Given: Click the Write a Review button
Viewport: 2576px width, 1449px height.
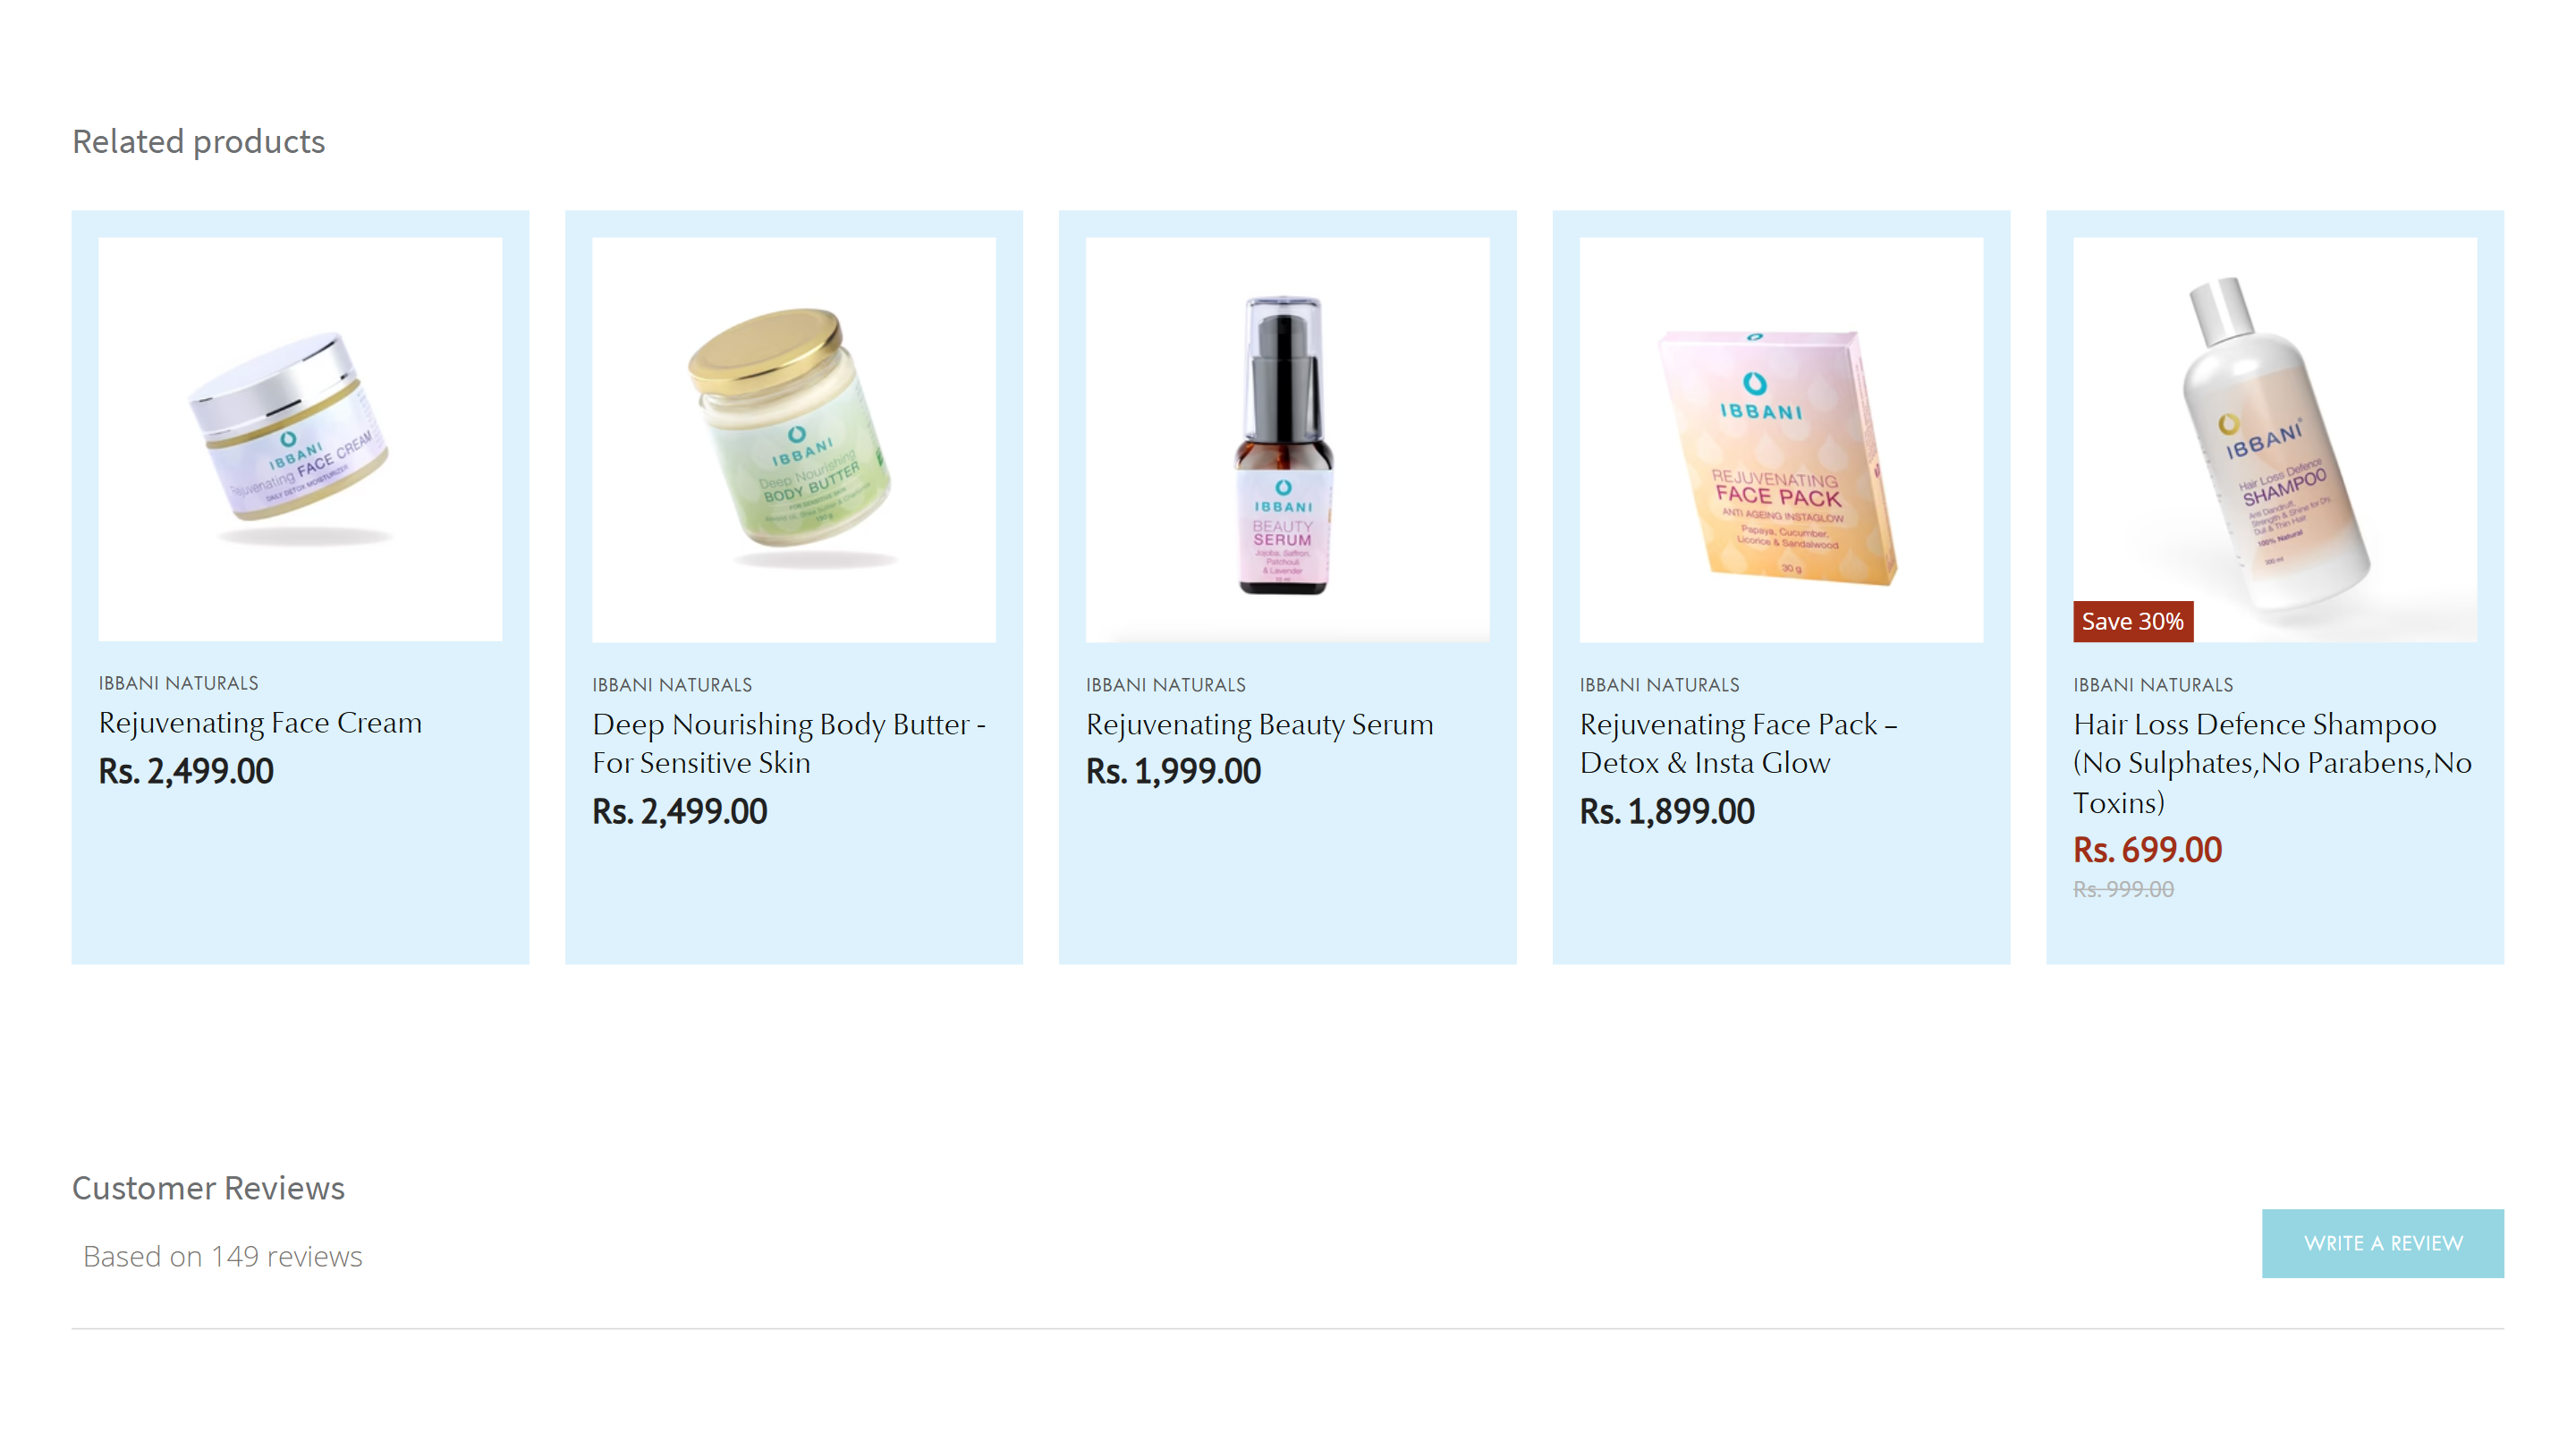Looking at the screenshot, I should [2383, 1243].
